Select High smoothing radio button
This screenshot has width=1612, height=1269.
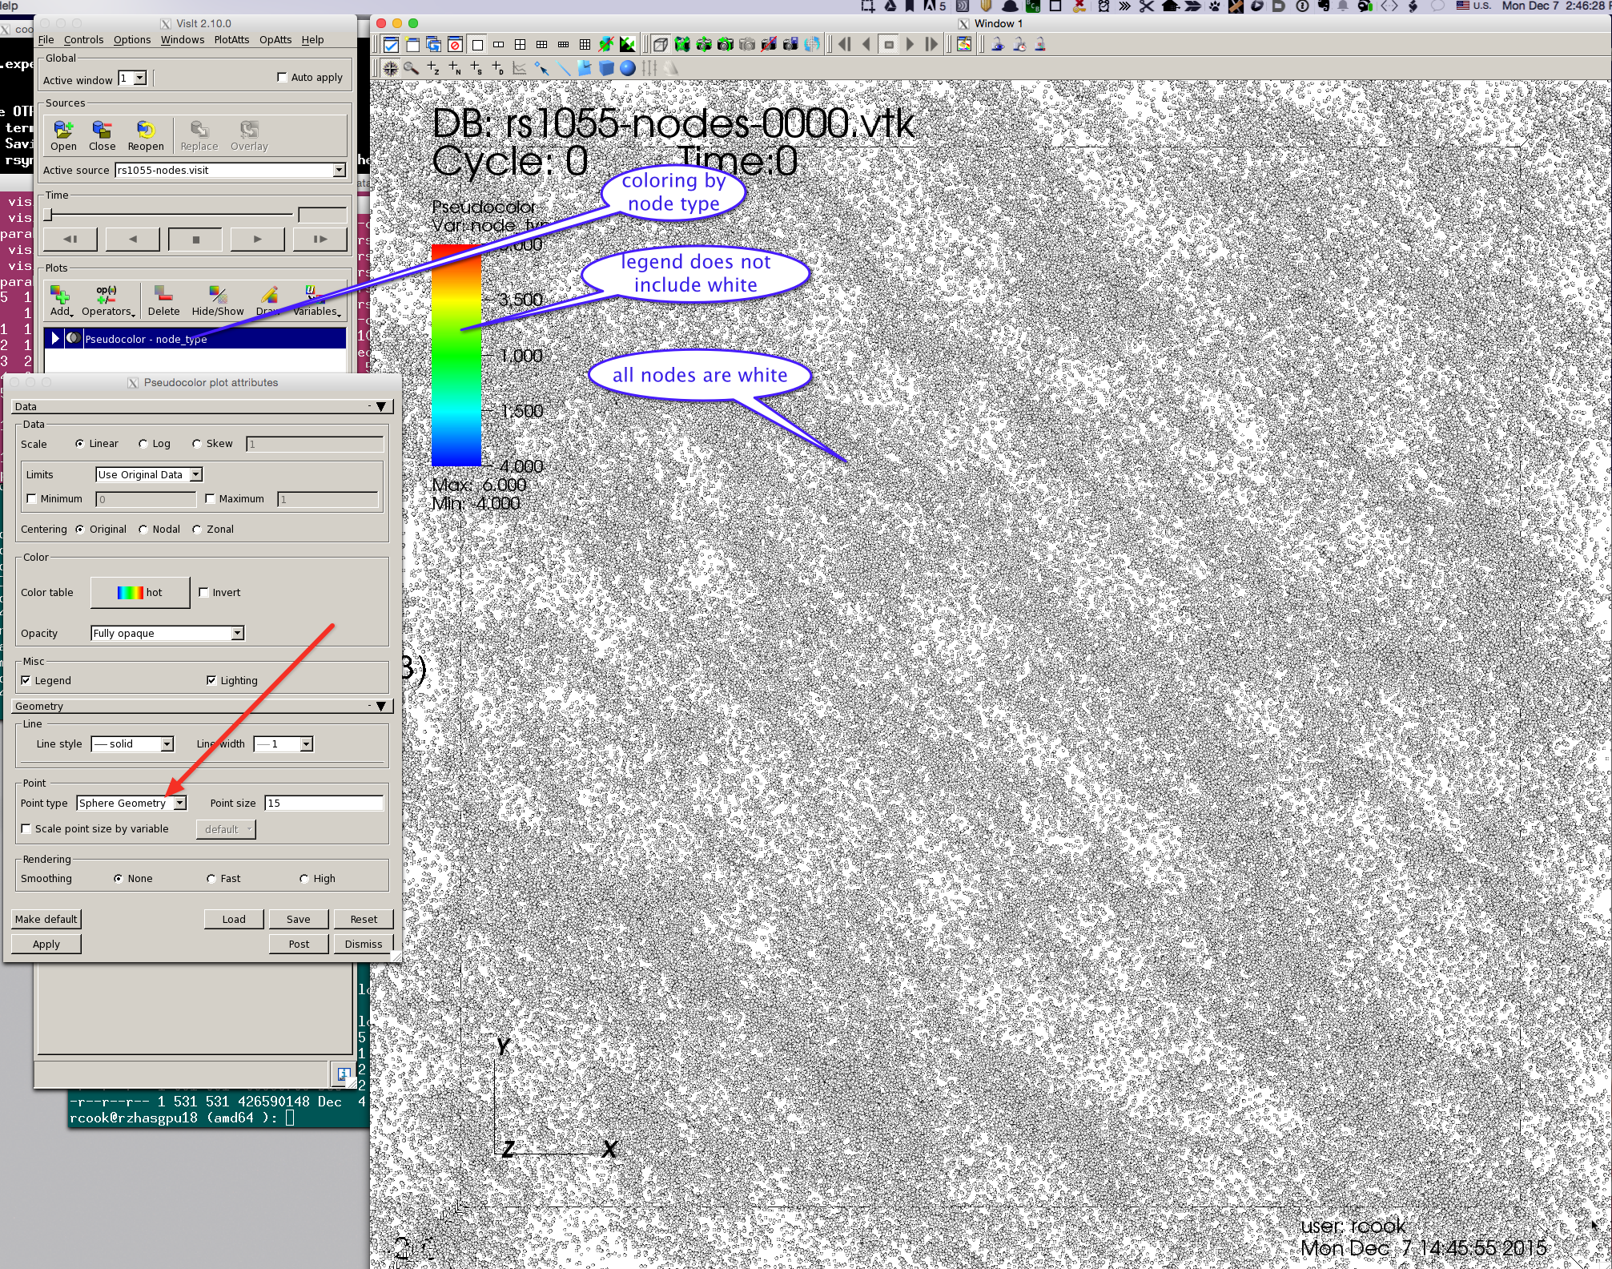[304, 879]
